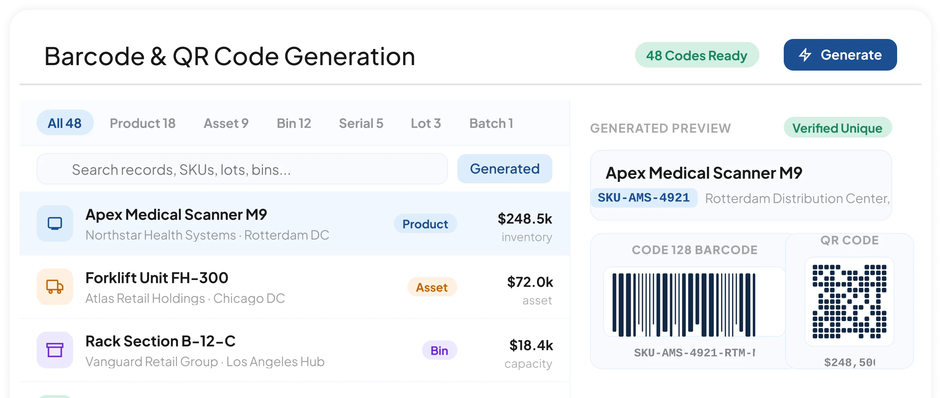Click the lightning bolt icon in Generate

(x=805, y=55)
